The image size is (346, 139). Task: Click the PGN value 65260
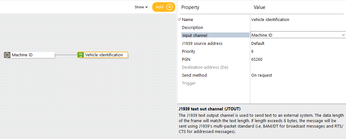pyautogui.click(x=257, y=59)
